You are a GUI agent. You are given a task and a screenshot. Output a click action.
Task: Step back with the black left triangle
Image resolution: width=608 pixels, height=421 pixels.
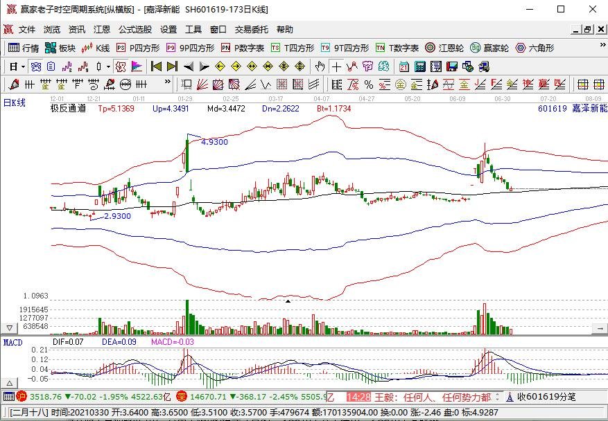189,66
